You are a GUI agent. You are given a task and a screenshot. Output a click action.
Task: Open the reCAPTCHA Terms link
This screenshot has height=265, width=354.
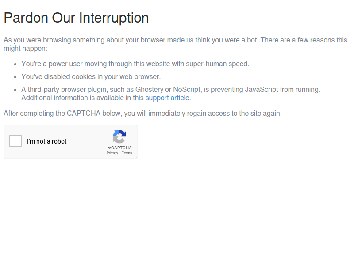127,153
